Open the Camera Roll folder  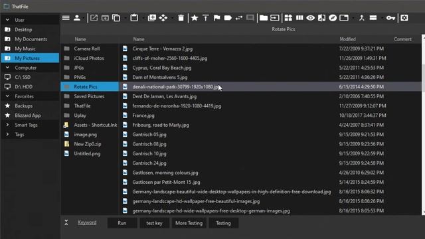tap(90, 48)
